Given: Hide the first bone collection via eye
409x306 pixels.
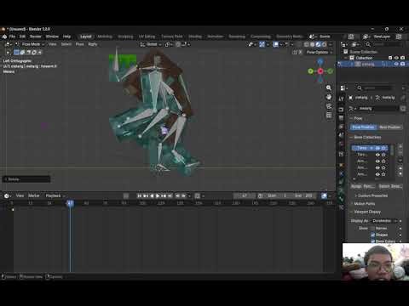Looking at the screenshot, I should tap(377, 148).
